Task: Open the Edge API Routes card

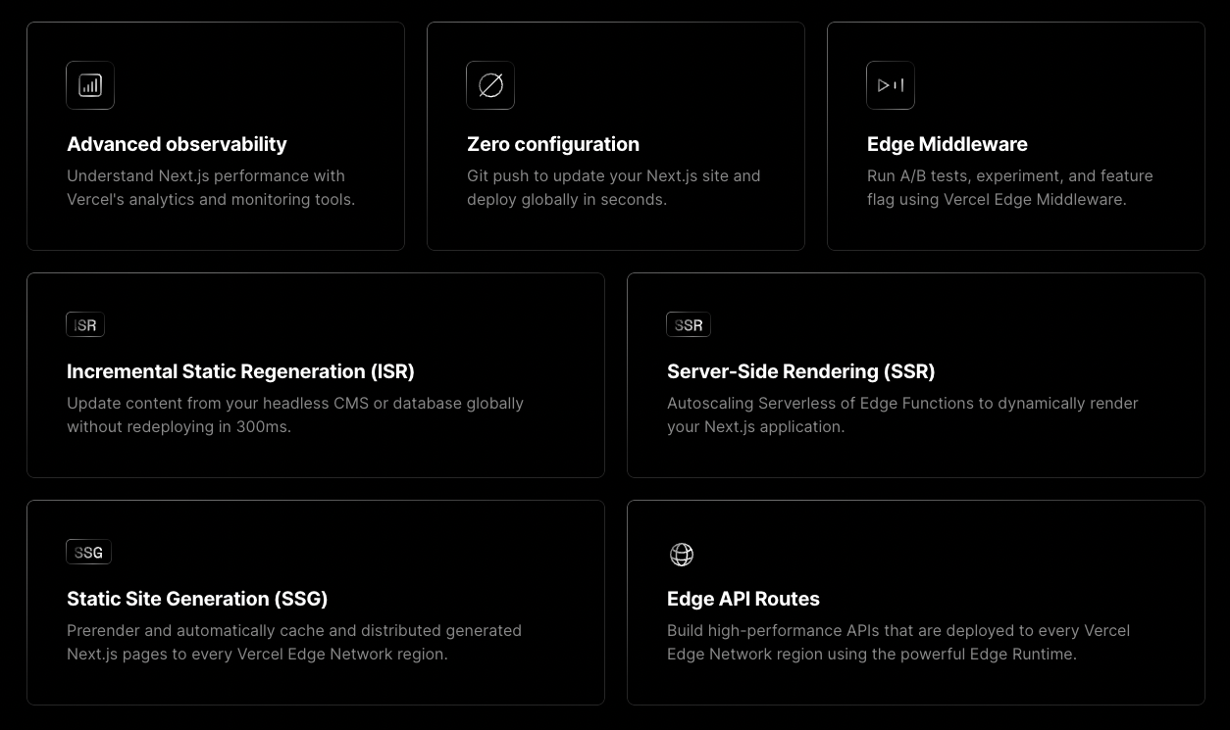Action: click(x=915, y=603)
